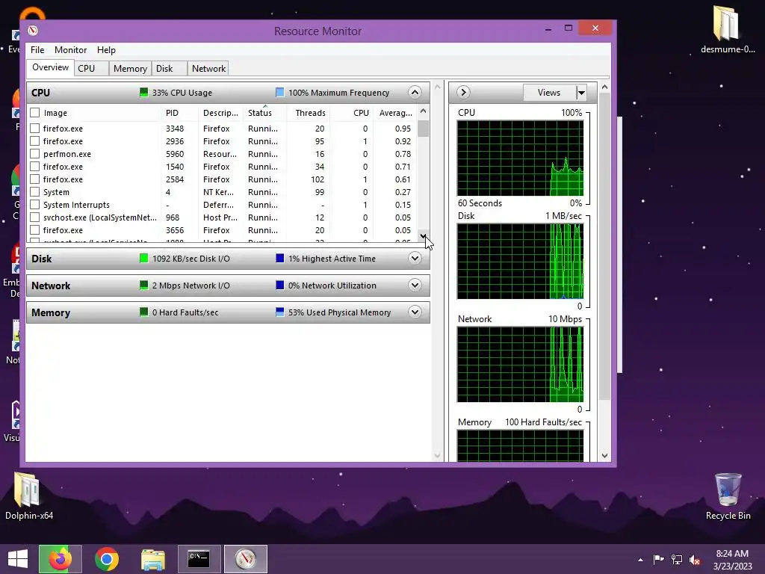The height and width of the screenshot is (574, 765).
Task: Click the blue Used Physical Memory indicator
Action: (x=279, y=312)
